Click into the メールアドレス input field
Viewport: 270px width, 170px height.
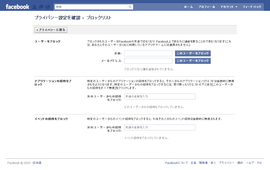click(148, 61)
